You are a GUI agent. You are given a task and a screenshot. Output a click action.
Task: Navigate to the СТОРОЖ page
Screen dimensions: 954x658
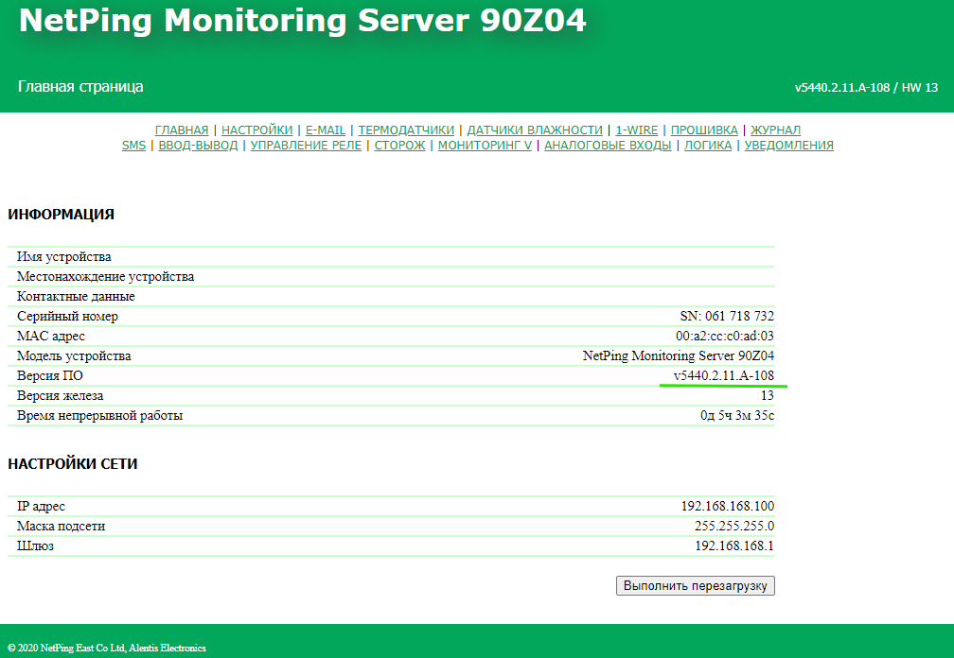click(399, 146)
